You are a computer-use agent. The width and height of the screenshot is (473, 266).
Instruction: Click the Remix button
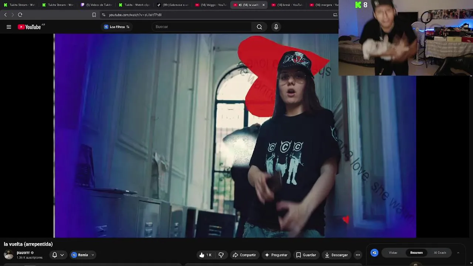tap(80, 255)
